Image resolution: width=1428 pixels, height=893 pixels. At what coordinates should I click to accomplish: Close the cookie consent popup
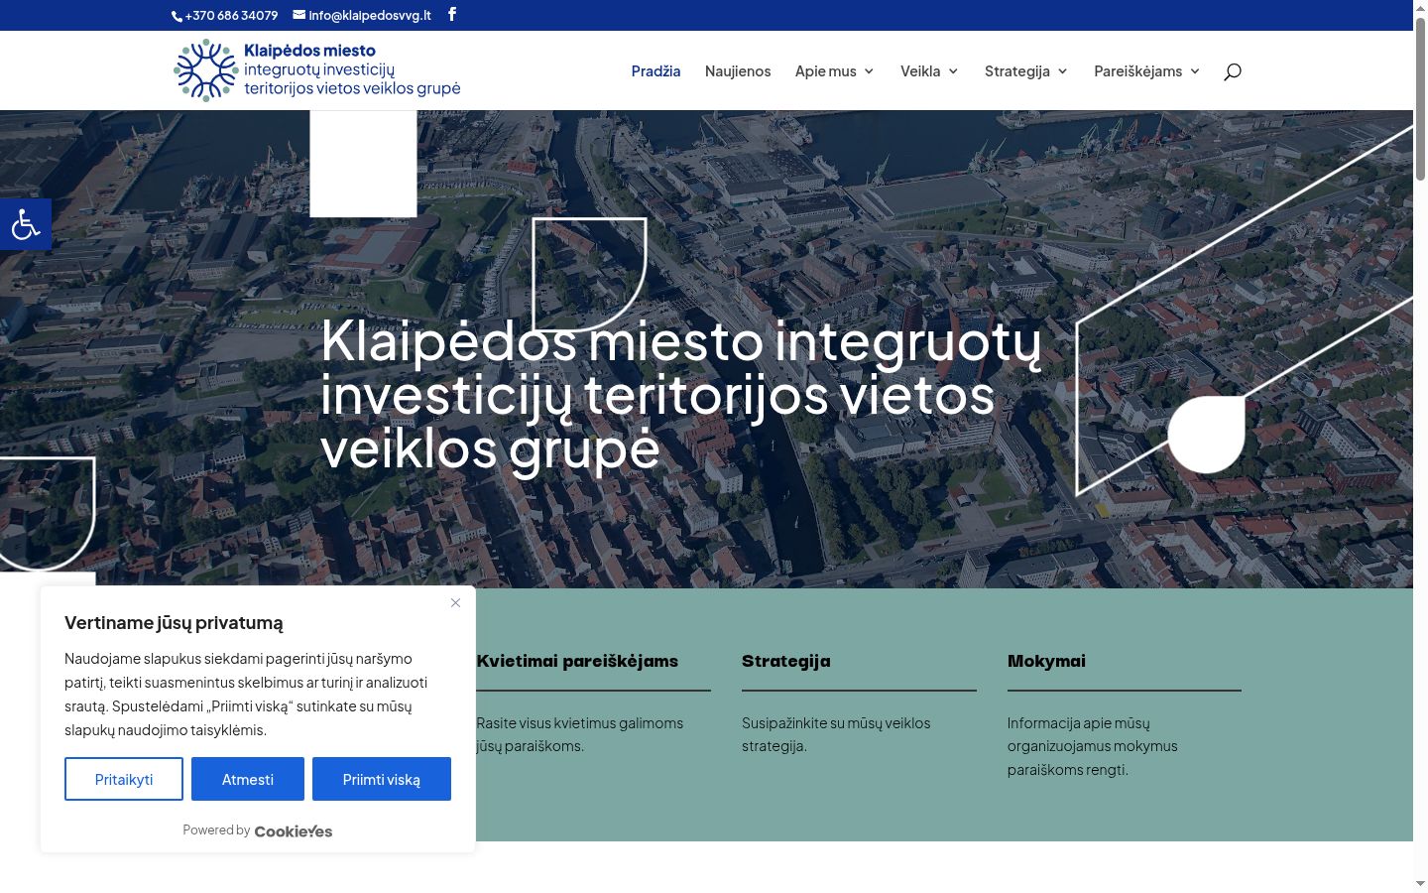(x=455, y=602)
